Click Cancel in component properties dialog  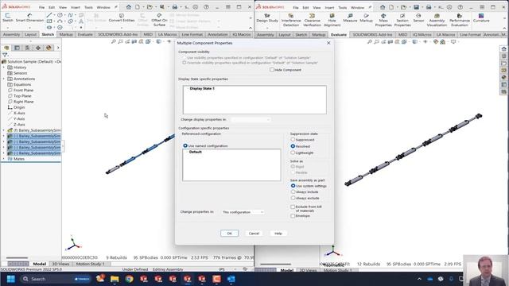click(x=254, y=233)
